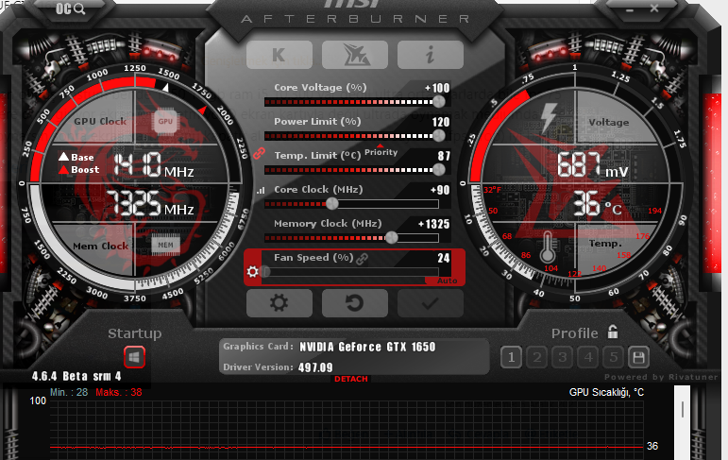Click the MEM chip icon in clock gauge
728x460 pixels.
click(x=165, y=245)
